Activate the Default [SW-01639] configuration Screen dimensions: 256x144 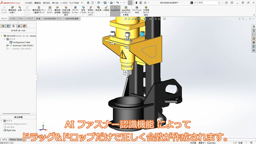[x=22, y=49]
